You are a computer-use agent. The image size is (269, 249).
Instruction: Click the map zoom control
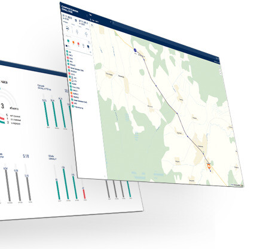221,72
